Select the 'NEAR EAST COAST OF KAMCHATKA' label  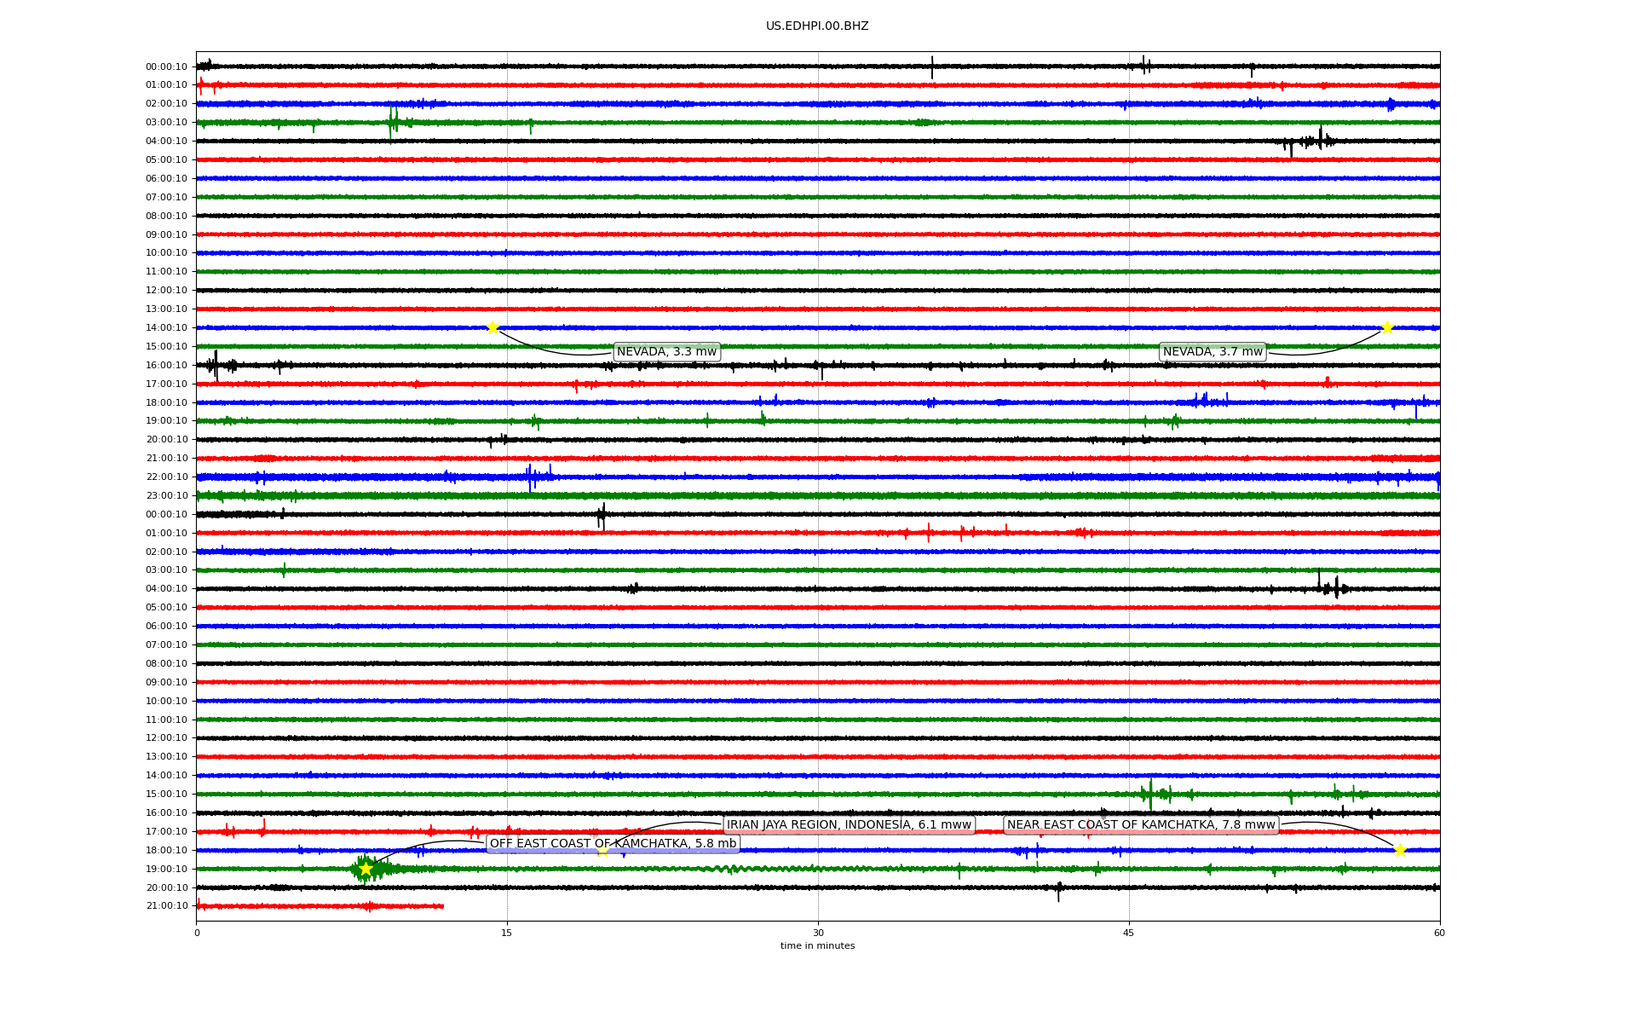1141,824
